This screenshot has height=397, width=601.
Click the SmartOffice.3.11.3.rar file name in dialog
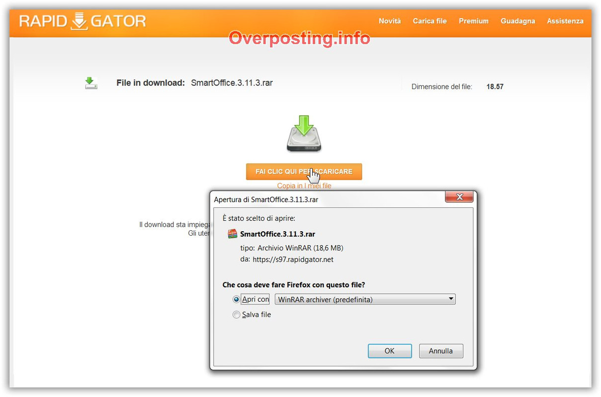coord(277,234)
